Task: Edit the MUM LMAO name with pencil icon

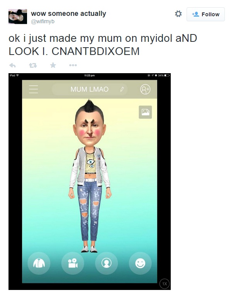Action: click(122, 89)
